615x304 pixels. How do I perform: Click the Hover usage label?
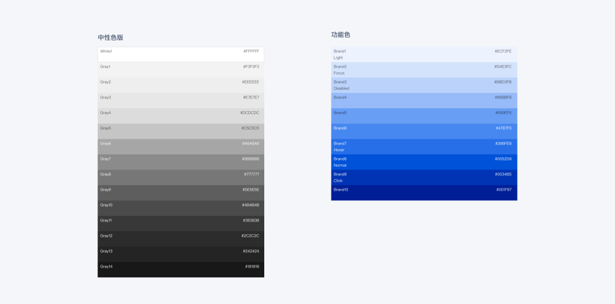[x=339, y=150]
